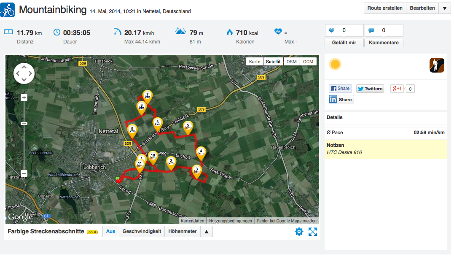Click the Route erstellen button

tap(385, 8)
